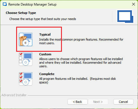Click the large blue Remote Desktop Manager logo
Screen dimensions: 138x109
point(125,16)
